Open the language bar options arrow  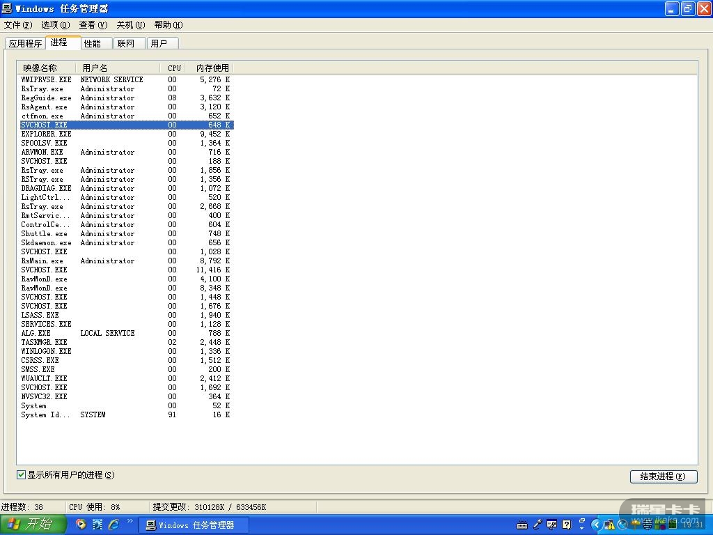tap(581, 528)
